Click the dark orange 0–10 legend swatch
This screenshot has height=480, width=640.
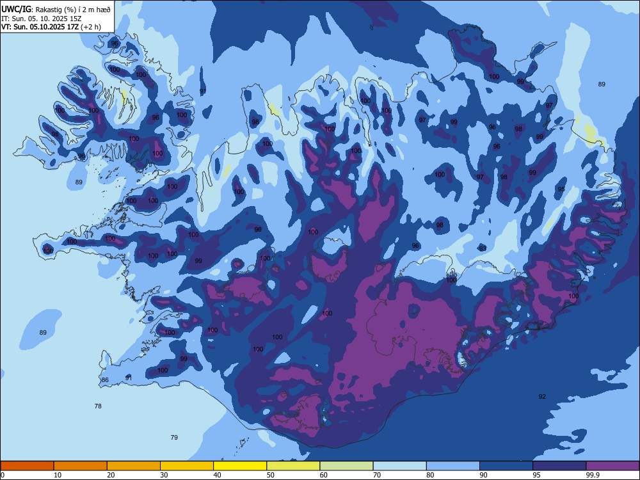(x=27, y=466)
